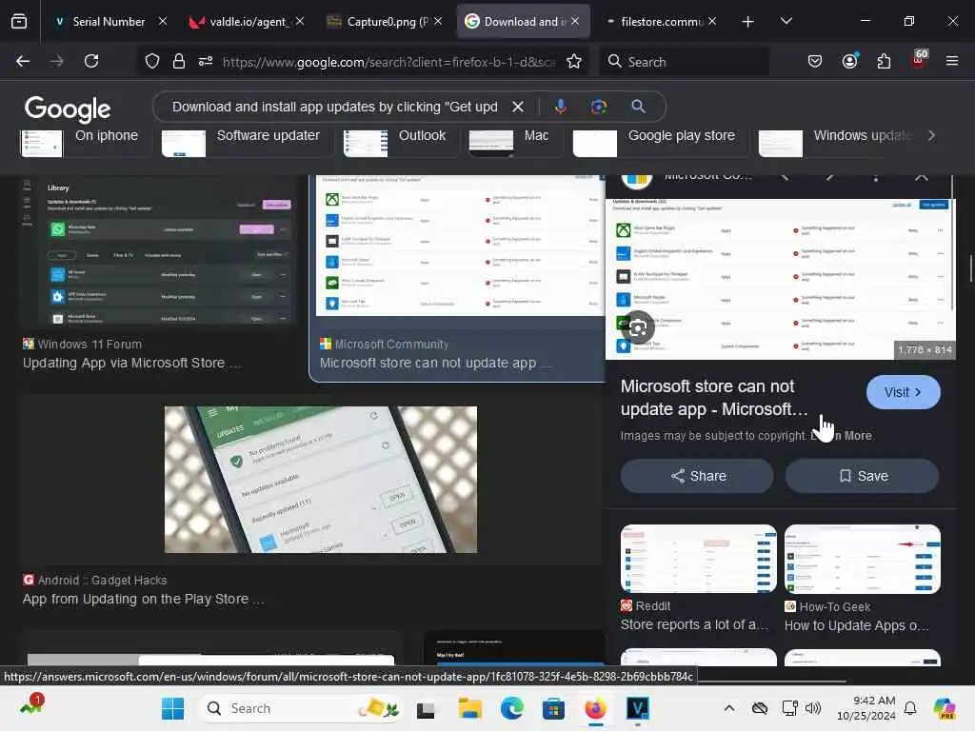The image size is (975, 731).
Task: Open Android Gadget Hacks phone thumbnail
Action: pos(321,480)
